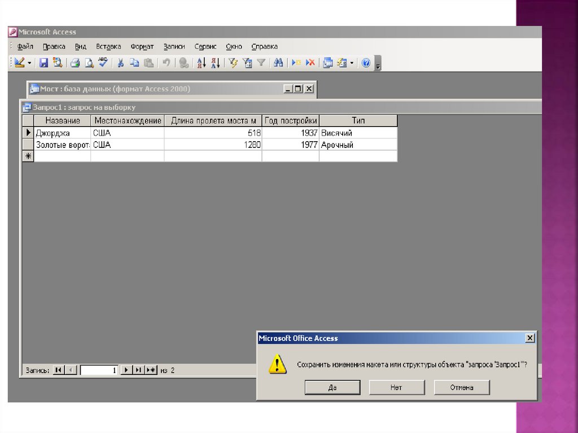Open the Записи menu
The image size is (578, 433).
[x=174, y=46]
